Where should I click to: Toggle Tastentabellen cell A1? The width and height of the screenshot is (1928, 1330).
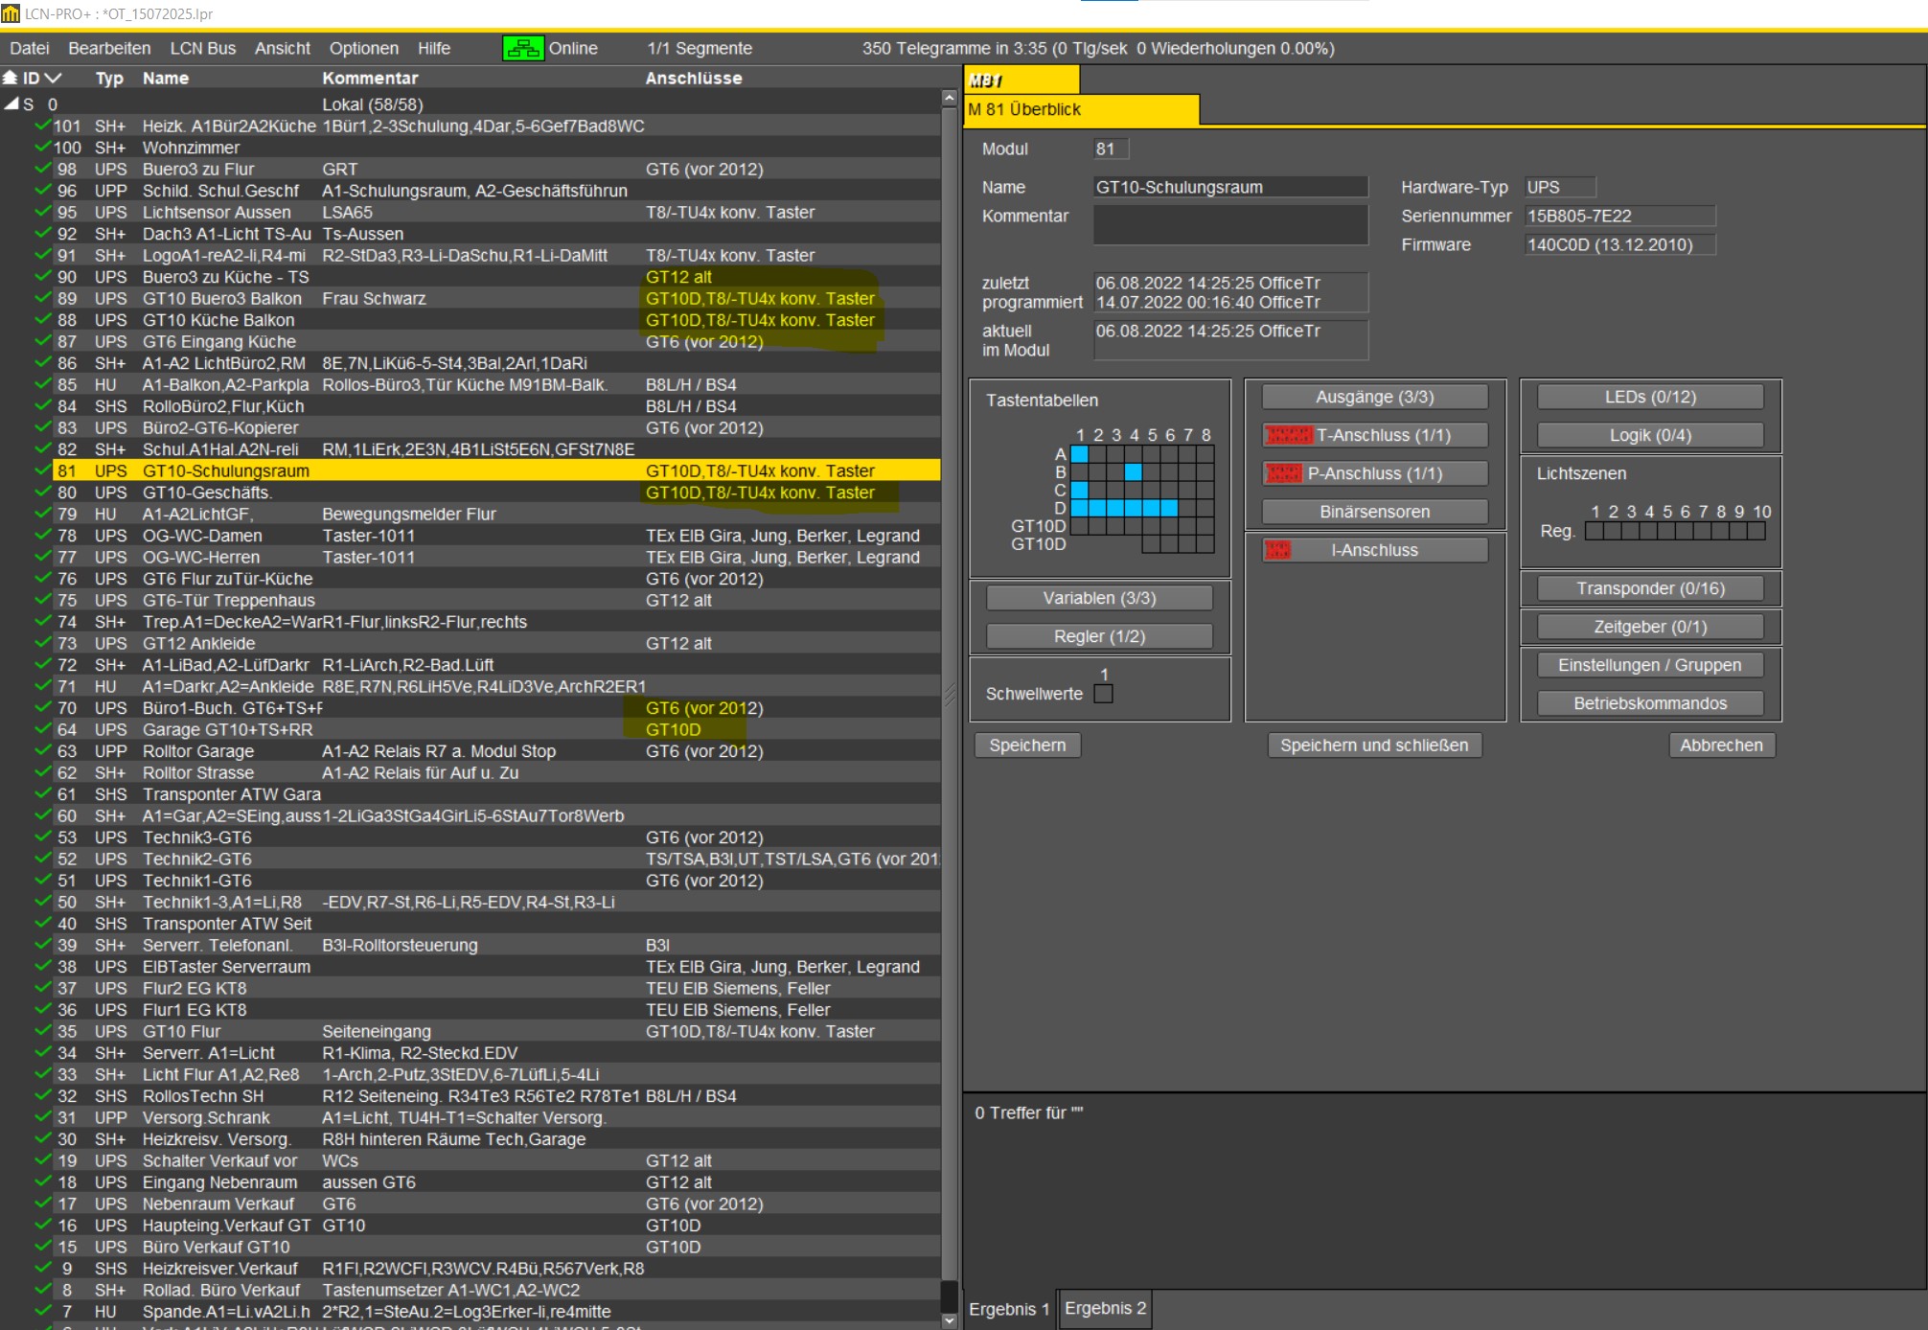1080,454
